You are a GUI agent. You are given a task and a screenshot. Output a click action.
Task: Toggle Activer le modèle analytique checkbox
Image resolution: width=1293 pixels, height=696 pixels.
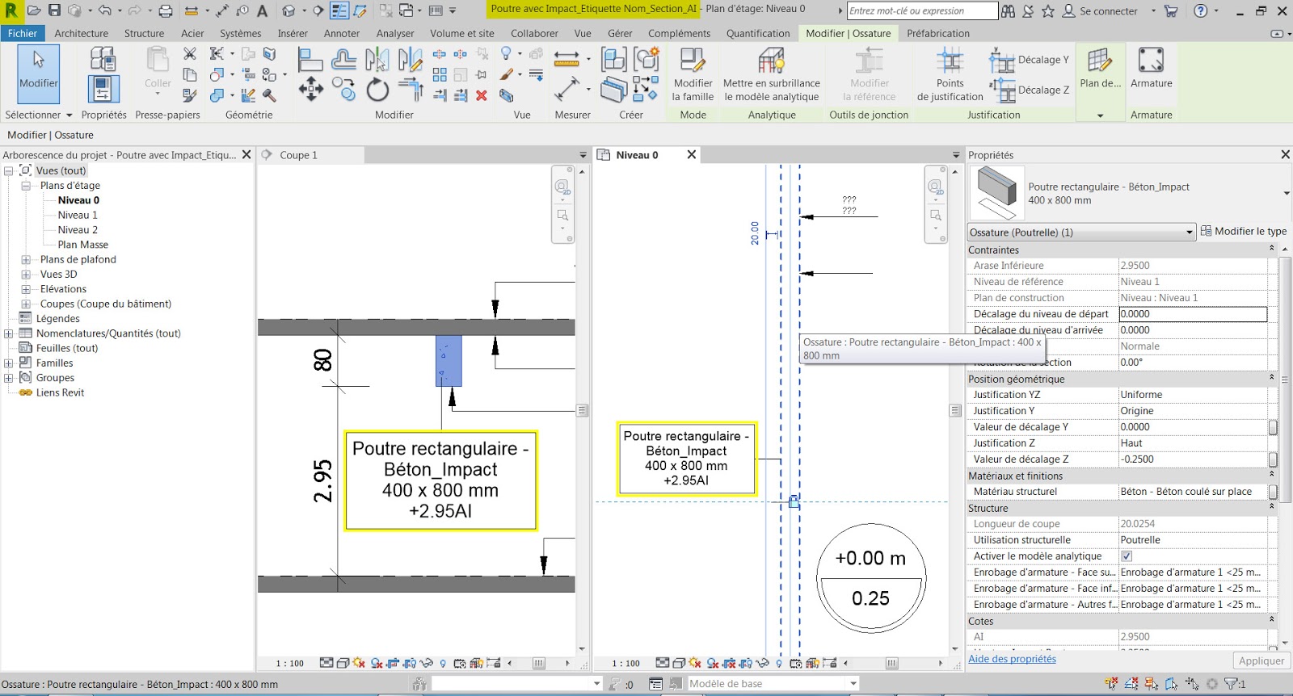pyautogui.click(x=1127, y=556)
